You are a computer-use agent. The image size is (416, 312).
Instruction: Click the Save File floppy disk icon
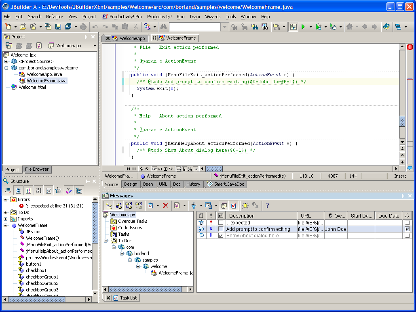(58, 27)
